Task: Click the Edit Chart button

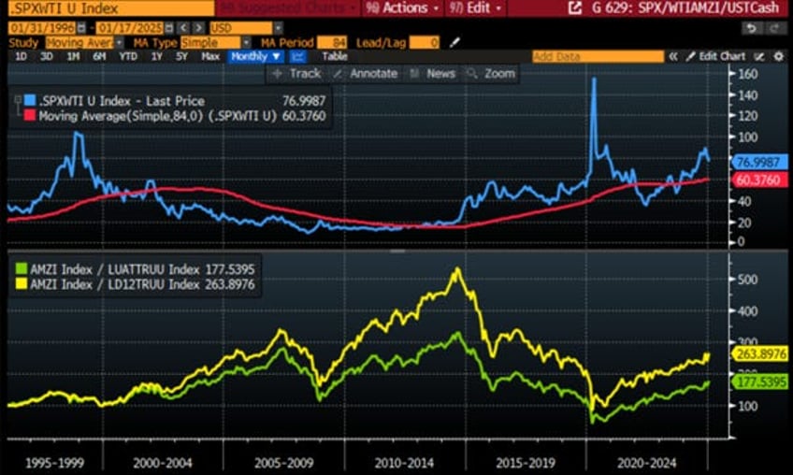Action: (715, 57)
